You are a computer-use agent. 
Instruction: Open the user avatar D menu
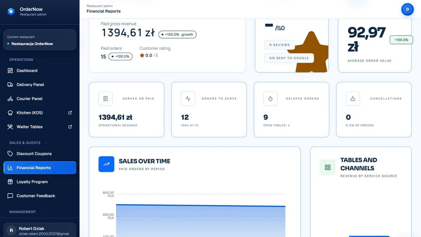pos(408,9)
